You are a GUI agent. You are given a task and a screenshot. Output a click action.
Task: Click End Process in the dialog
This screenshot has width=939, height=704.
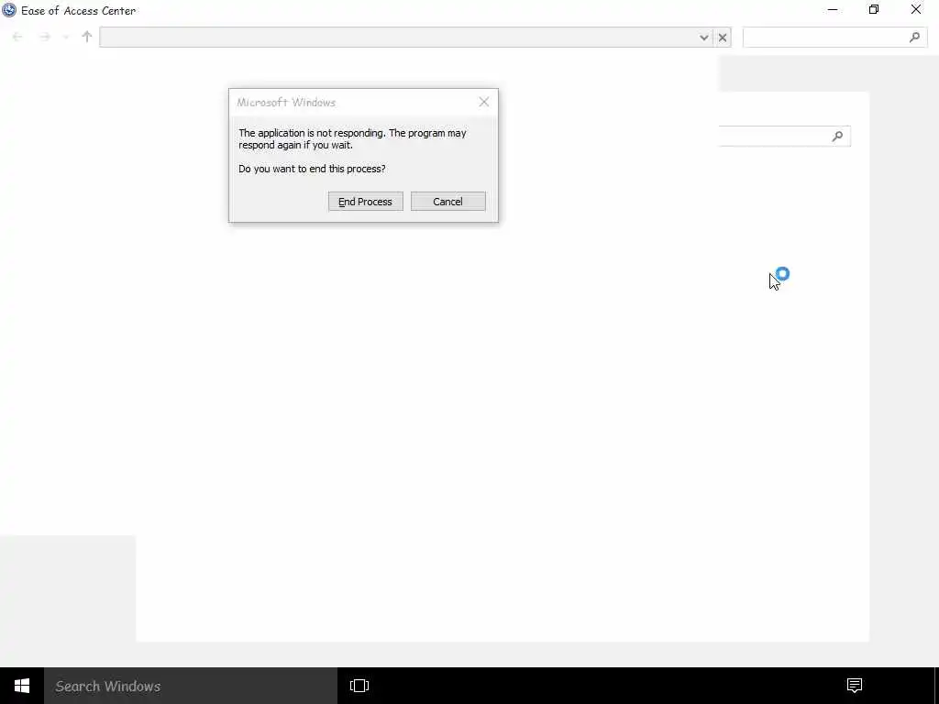pos(365,201)
